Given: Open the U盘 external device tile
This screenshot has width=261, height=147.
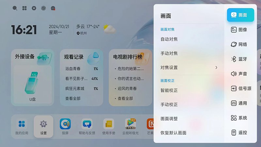Looking at the screenshot, I should pos(32,85).
